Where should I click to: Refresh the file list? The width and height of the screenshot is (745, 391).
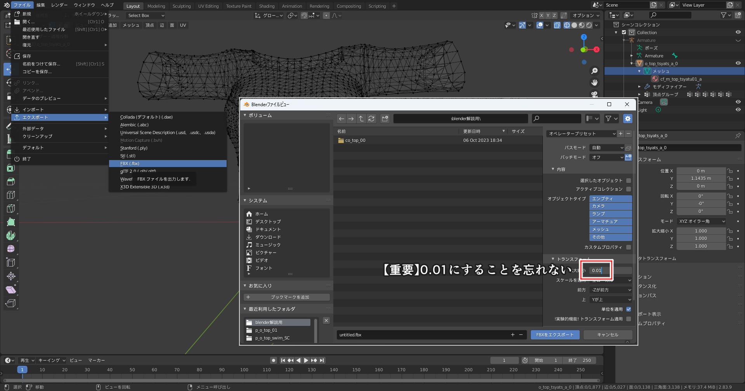coord(371,119)
